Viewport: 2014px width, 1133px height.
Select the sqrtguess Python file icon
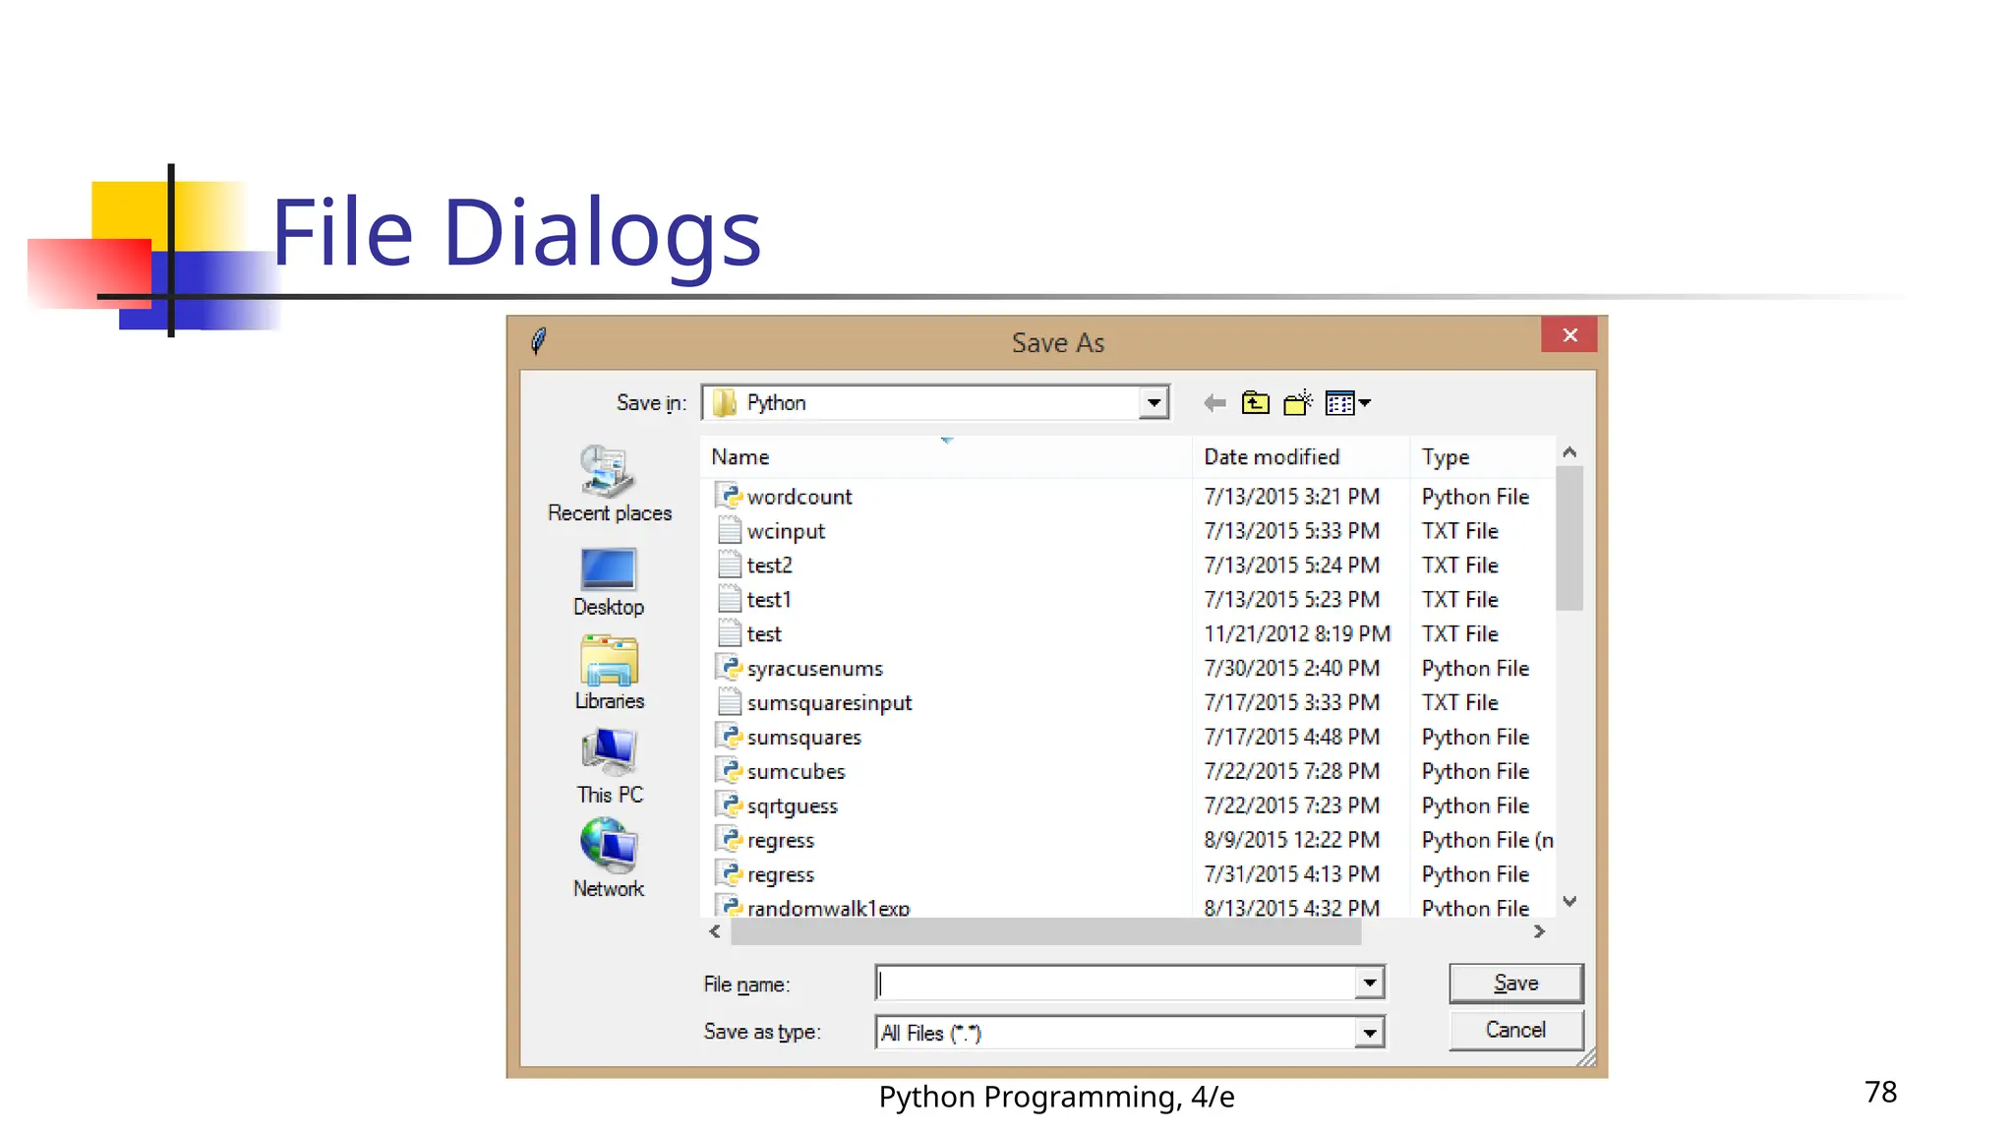(x=729, y=805)
